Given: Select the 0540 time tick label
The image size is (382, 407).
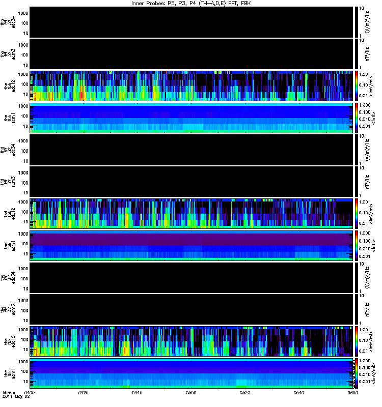Looking at the screenshot, I should (x=299, y=392).
